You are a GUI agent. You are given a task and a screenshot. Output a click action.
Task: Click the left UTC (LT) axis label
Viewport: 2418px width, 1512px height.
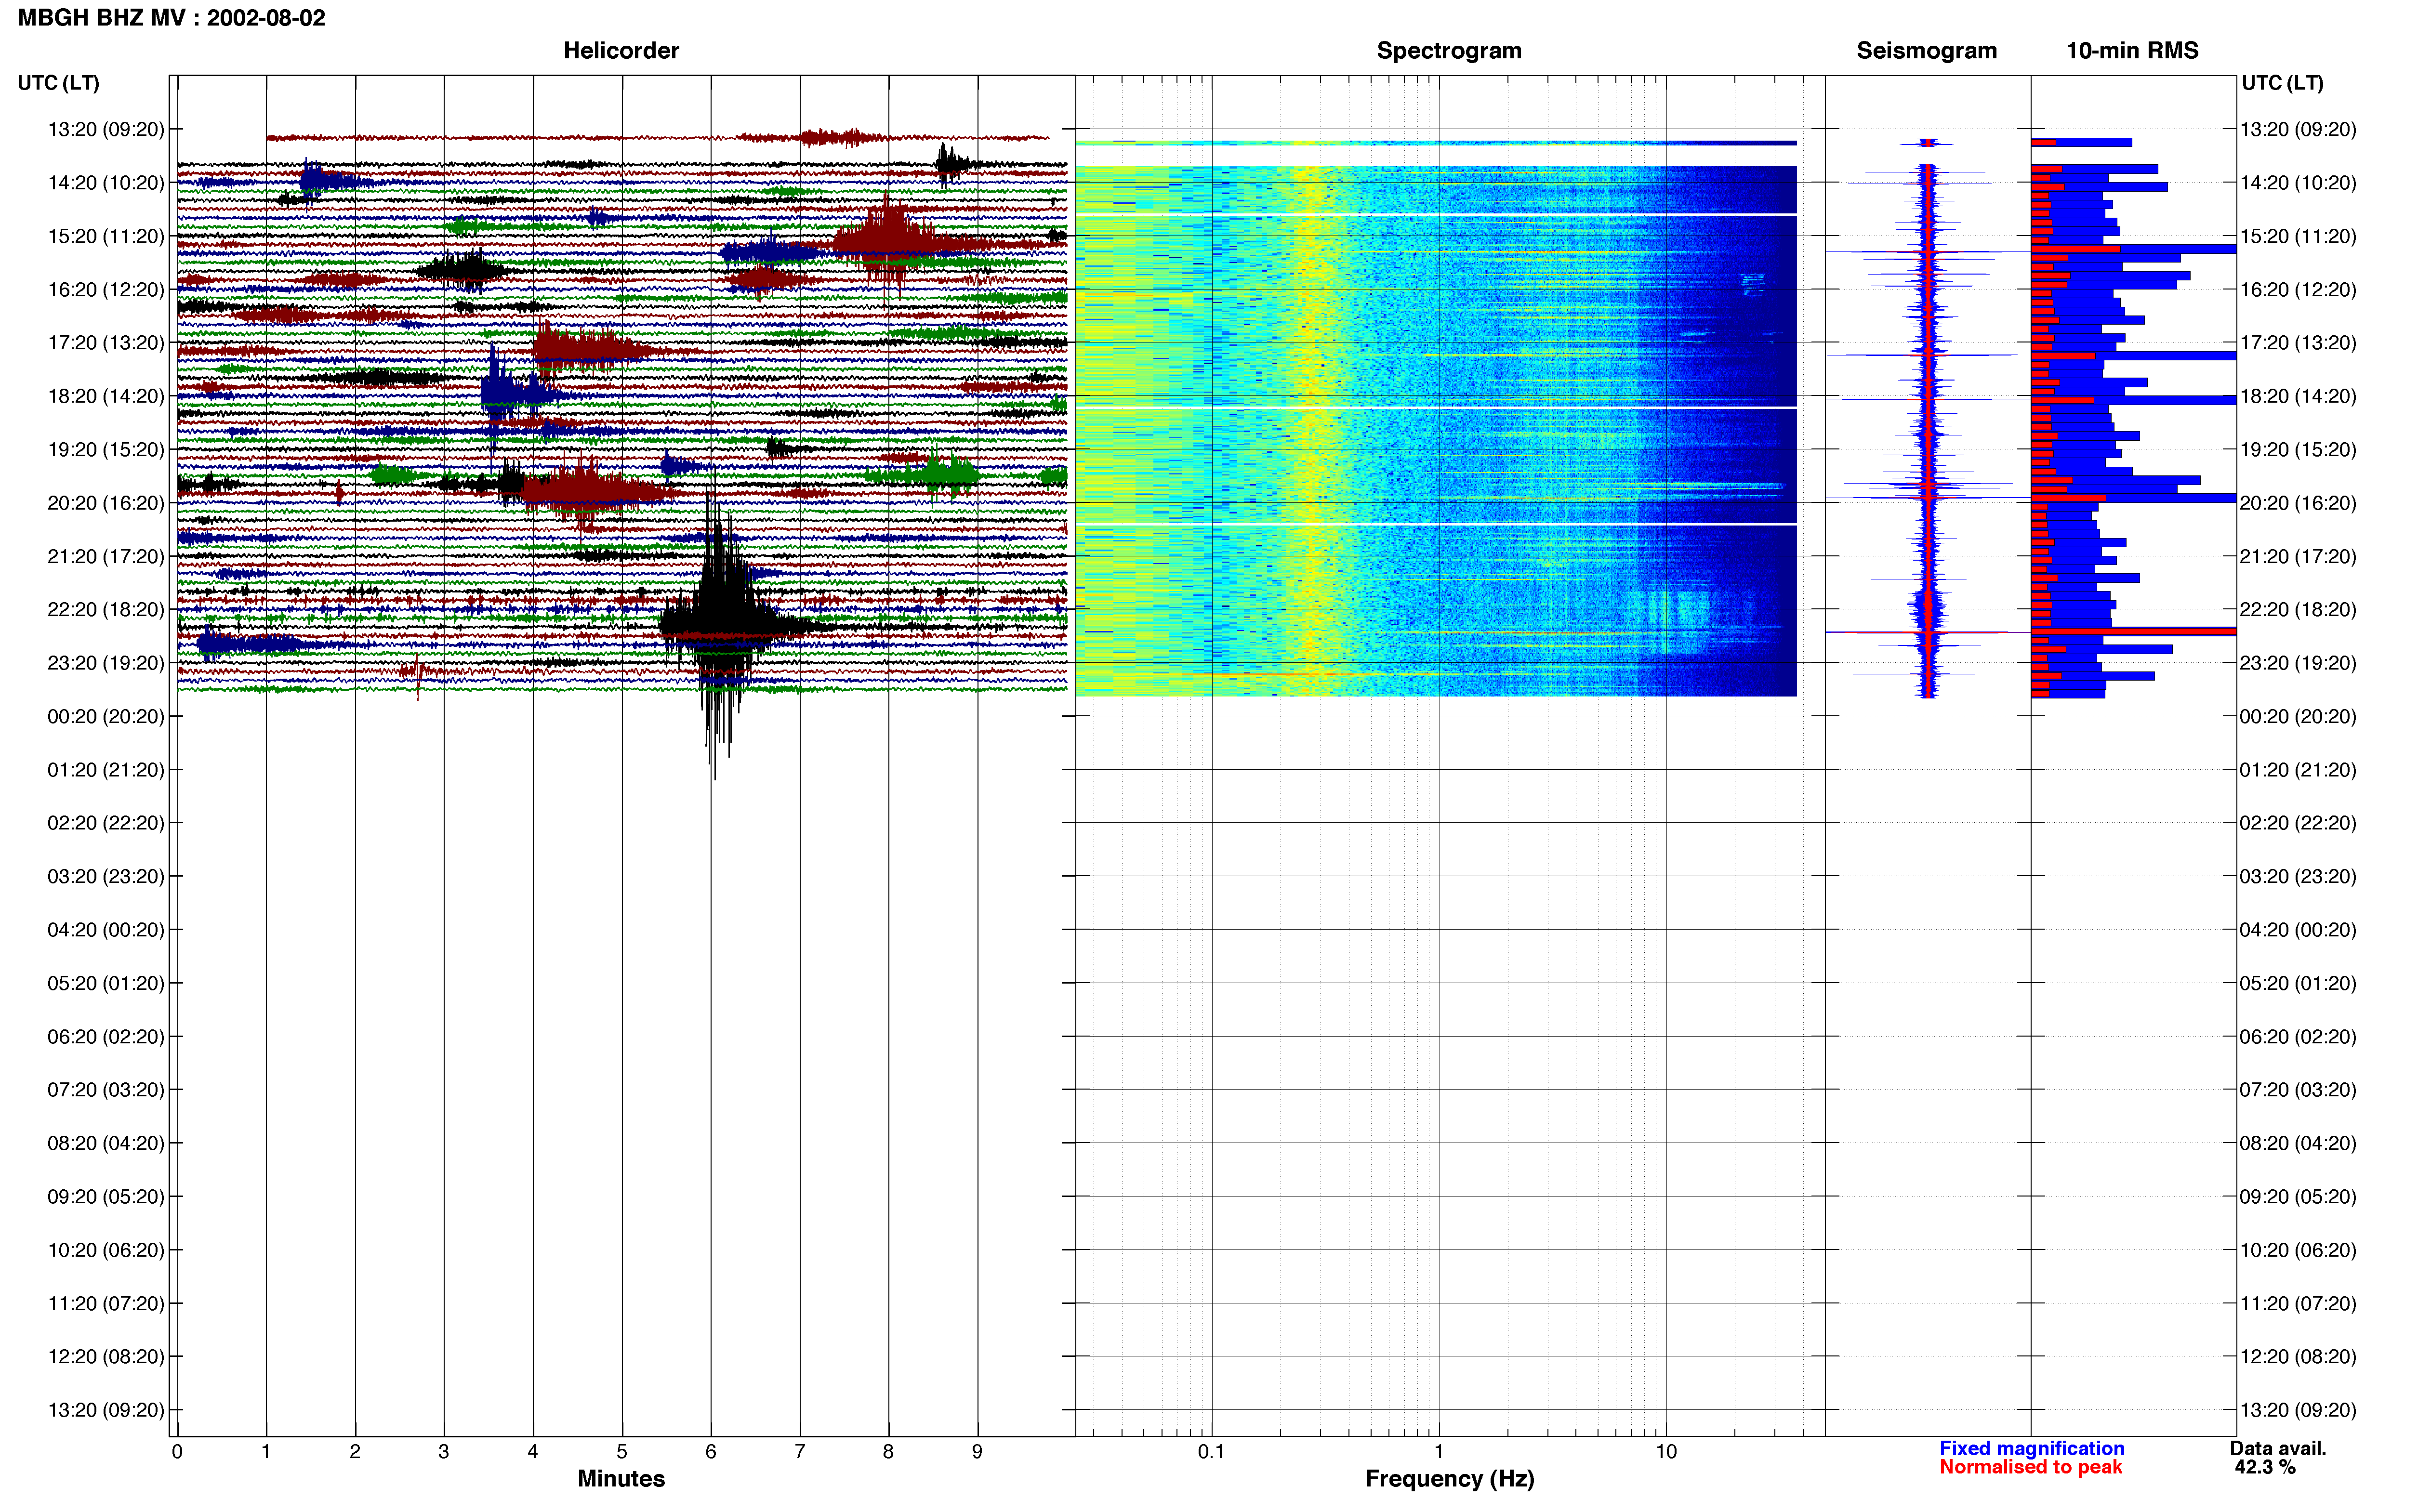(x=58, y=83)
